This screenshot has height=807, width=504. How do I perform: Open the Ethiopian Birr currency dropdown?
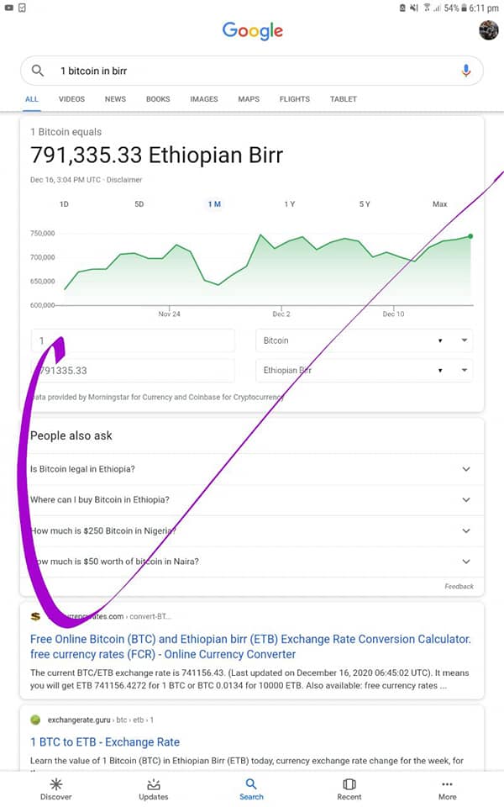tap(364, 371)
